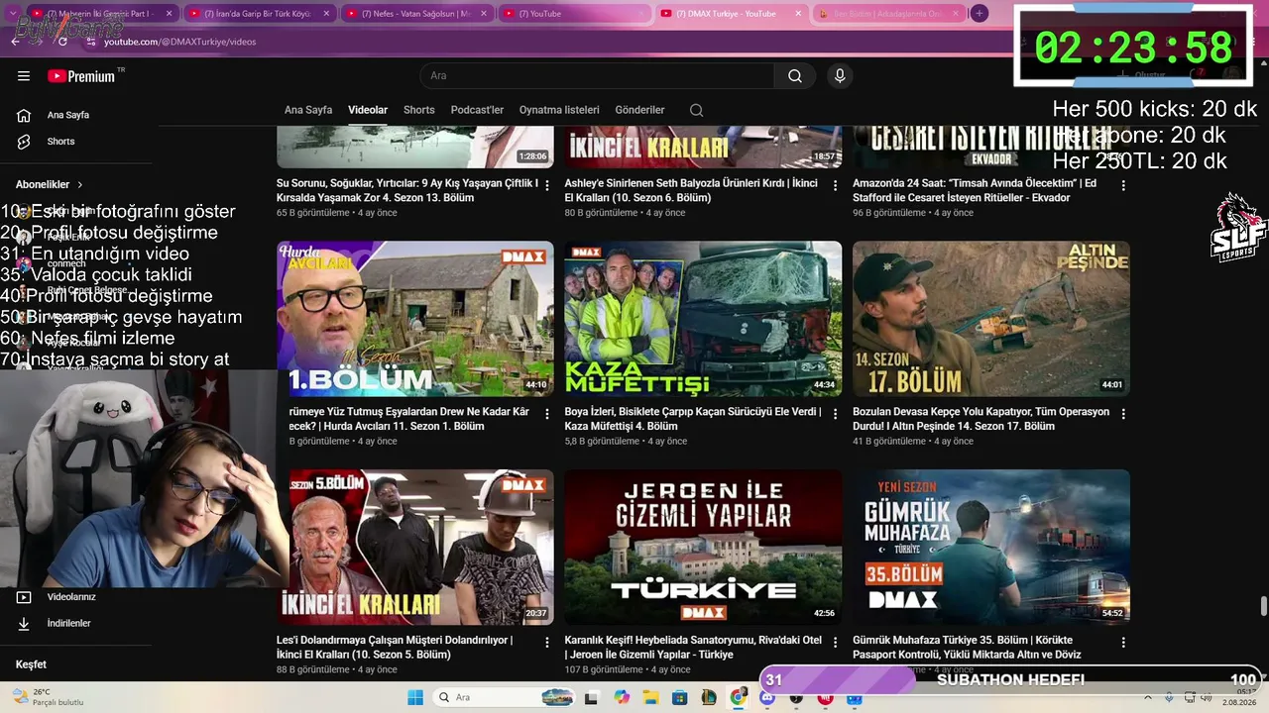Open Videolarınız in the sidebar
The width and height of the screenshot is (1269, 713).
coord(71,597)
